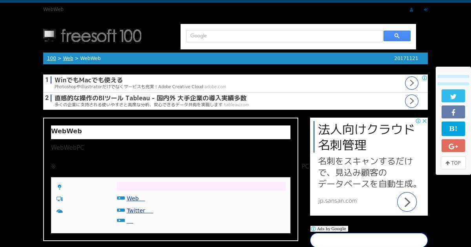This screenshot has width=471, height=247.
Task: Click arrow badge beside Twitter link
Action: click(x=121, y=210)
